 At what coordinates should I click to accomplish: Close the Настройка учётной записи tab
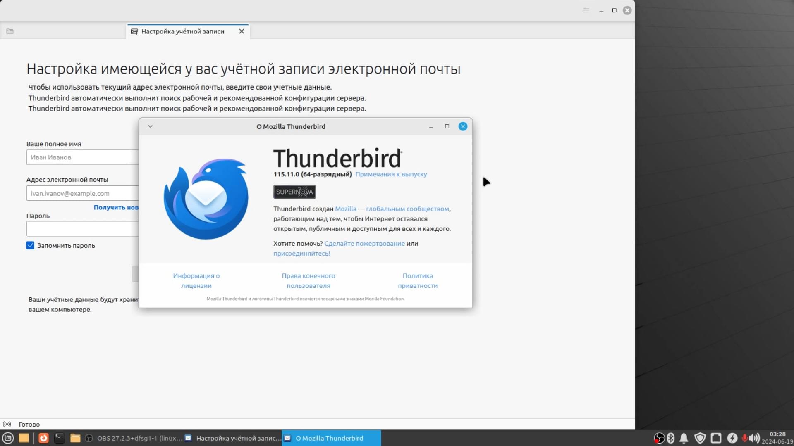tap(242, 31)
